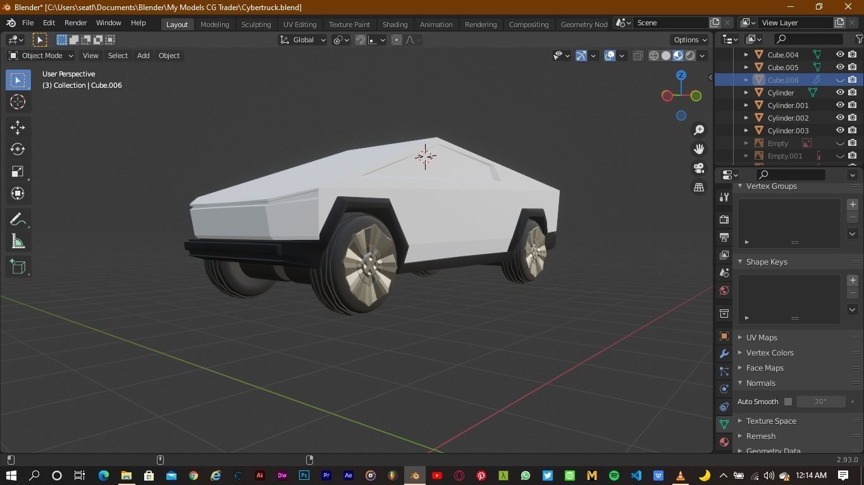
Task: Toggle viewport overlays button
Action: tap(610, 56)
